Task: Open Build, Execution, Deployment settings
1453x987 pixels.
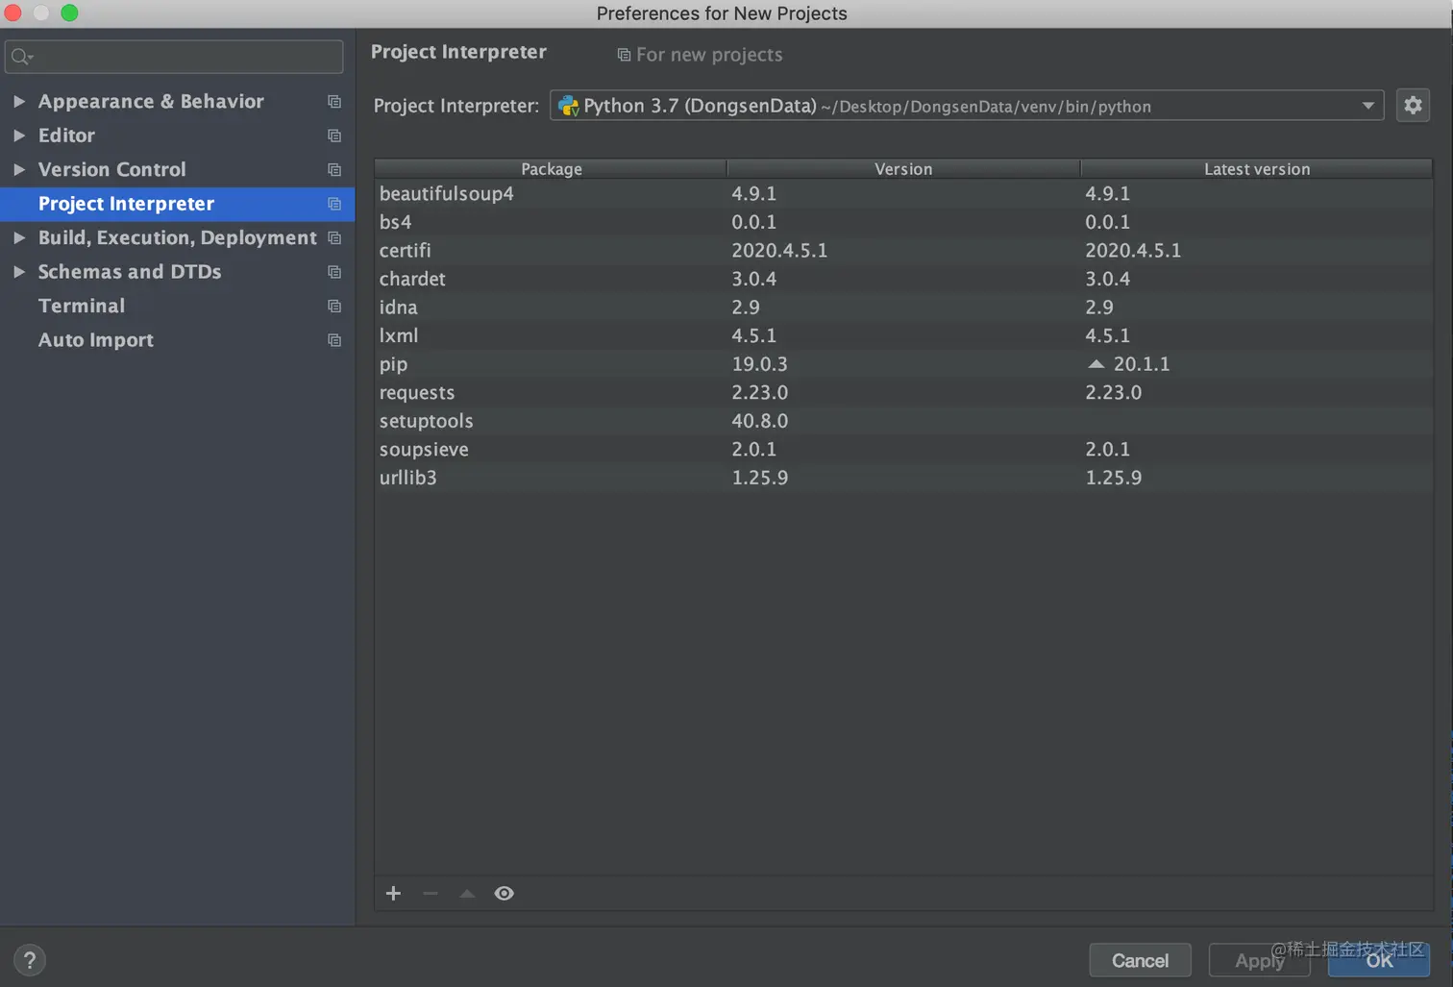Action: pyautogui.click(x=178, y=237)
